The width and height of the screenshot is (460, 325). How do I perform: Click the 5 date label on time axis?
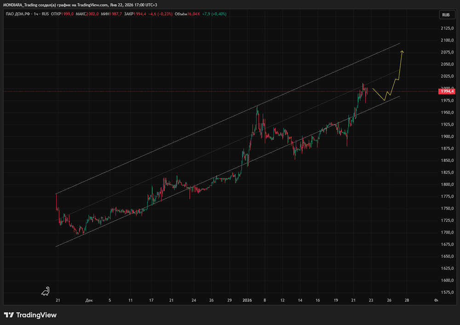click(110, 300)
